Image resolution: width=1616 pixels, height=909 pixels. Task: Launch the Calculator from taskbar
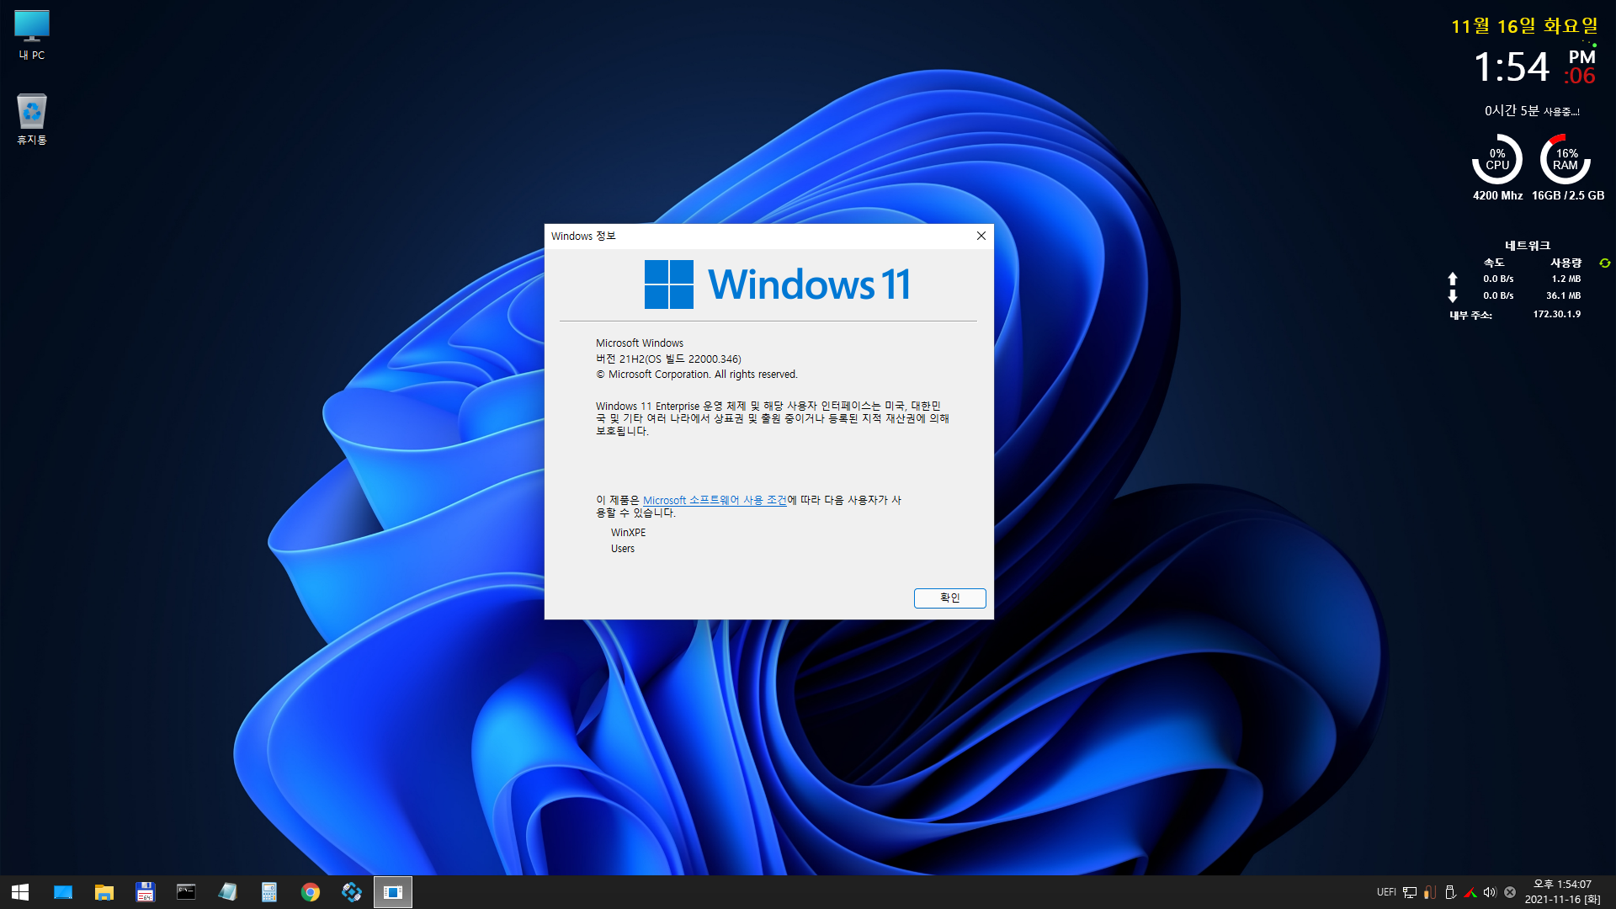click(x=268, y=892)
